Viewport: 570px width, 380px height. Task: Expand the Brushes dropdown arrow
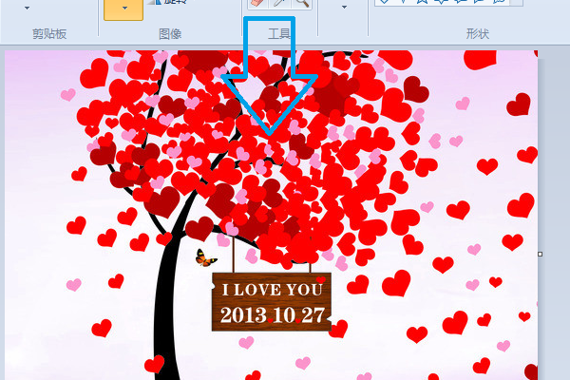click(344, 8)
